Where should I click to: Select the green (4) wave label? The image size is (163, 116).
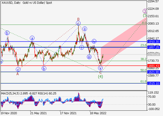(101, 76)
